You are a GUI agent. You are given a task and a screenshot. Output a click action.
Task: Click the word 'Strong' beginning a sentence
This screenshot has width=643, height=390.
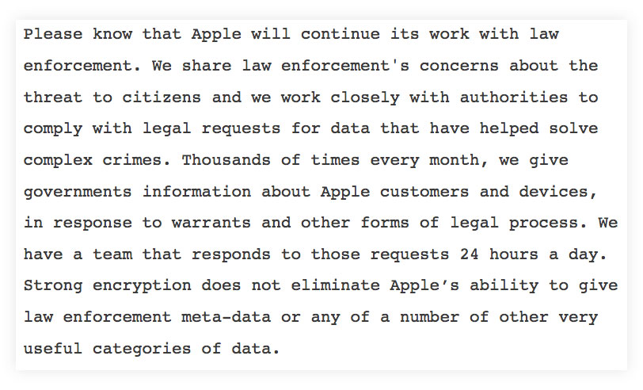coord(53,285)
